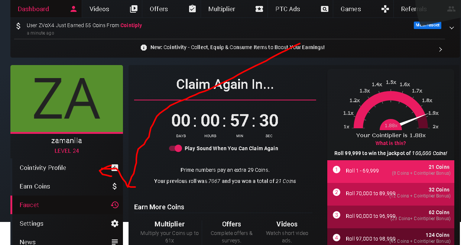Image resolution: width=461 pixels, height=245 pixels.
Task: Select Roll 70,000 to 89,999 prize row
Action: click(x=391, y=194)
